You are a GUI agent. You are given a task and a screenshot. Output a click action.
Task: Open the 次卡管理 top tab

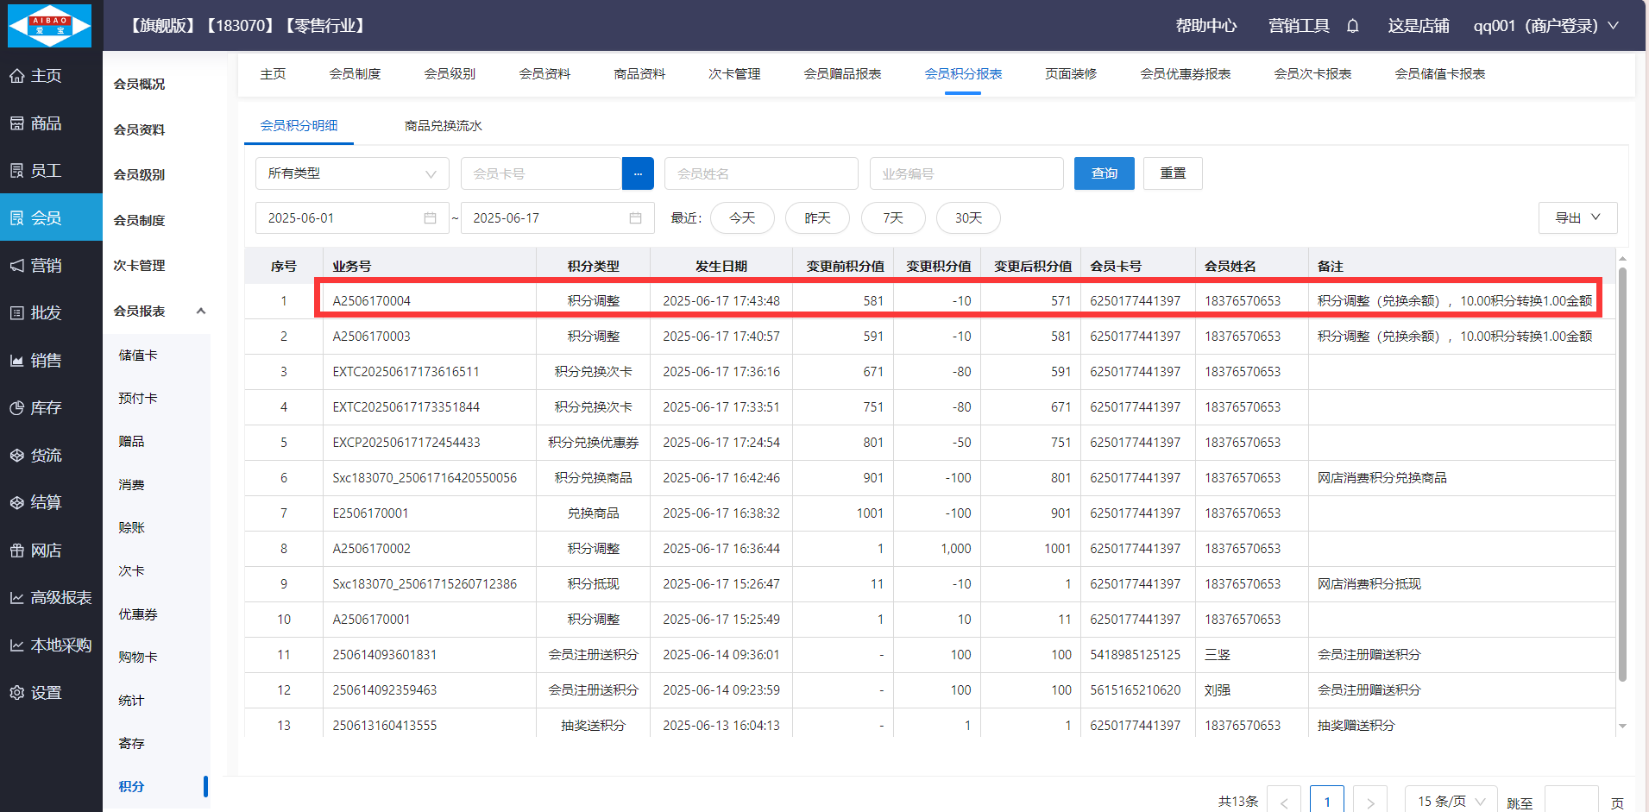click(x=734, y=74)
